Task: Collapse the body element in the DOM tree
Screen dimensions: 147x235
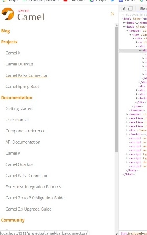Action: [124, 26]
